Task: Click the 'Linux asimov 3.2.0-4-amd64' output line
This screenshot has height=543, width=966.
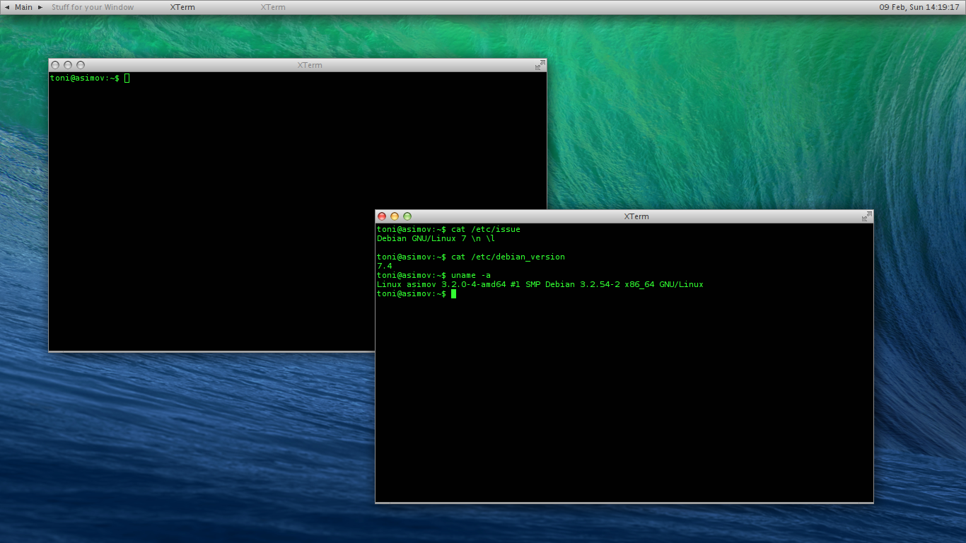Action: [540, 284]
